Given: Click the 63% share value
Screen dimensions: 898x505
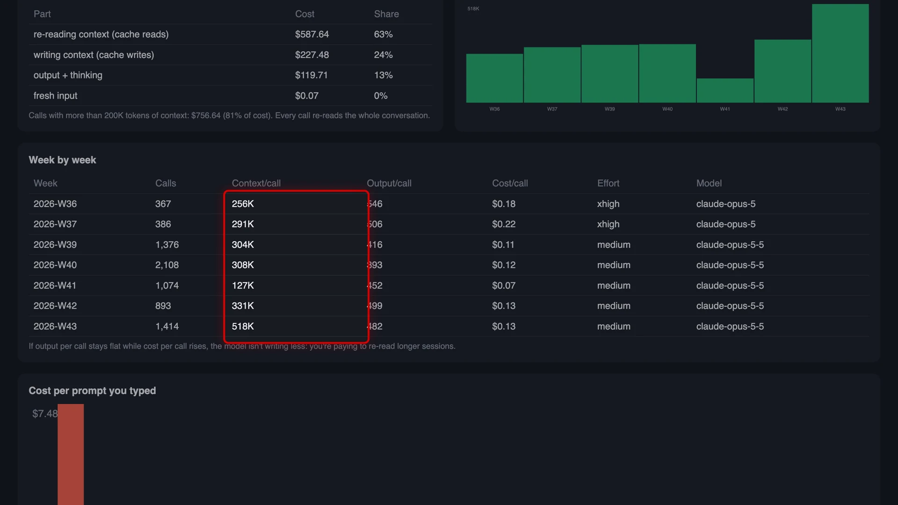Looking at the screenshot, I should pyautogui.click(x=383, y=34).
